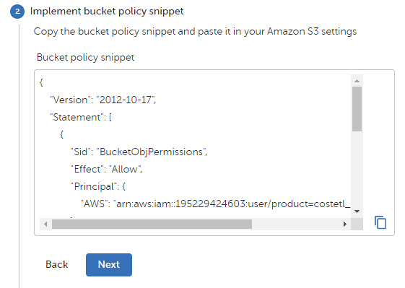Click the "Effect": "Allow" line
Viewport: 405px width, 288px height.
tap(106, 169)
